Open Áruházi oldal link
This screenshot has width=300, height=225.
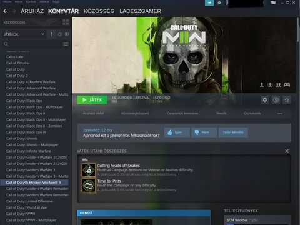pyautogui.click(x=93, y=113)
